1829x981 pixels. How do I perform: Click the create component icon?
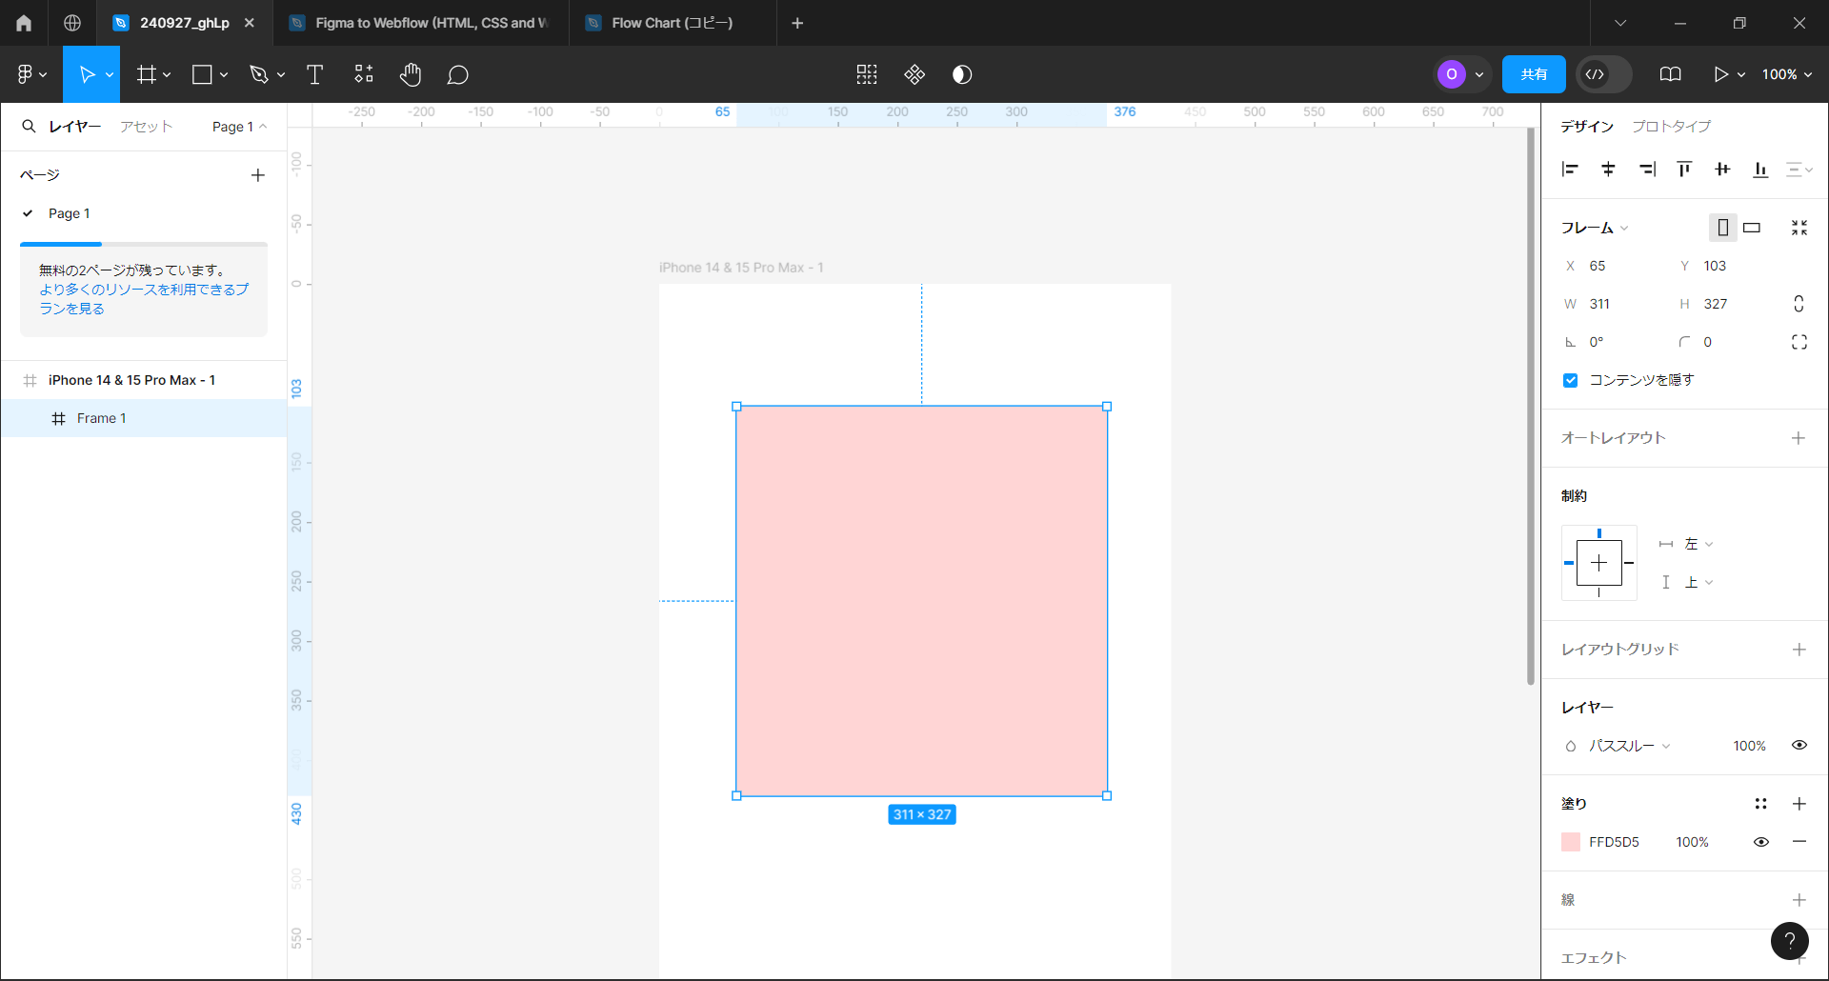[914, 74]
